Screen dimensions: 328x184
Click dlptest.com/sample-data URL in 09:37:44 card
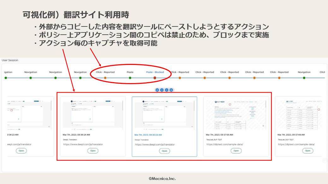296,144
